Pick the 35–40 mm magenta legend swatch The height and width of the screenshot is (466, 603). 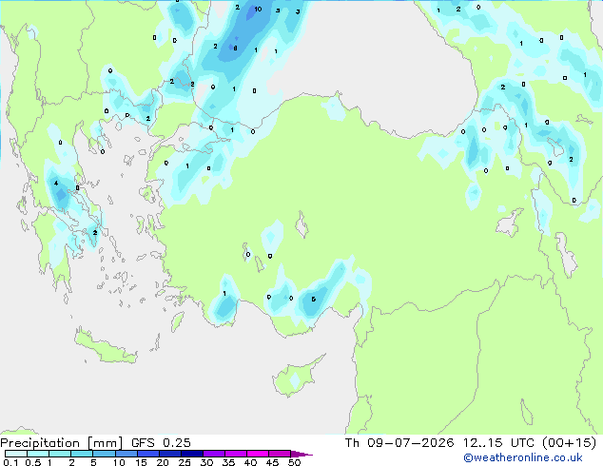[x=235, y=454]
